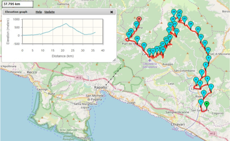Click kilometer marker 7 on the route
The width and height of the screenshot is (230, 141).
tap(202, 72)
